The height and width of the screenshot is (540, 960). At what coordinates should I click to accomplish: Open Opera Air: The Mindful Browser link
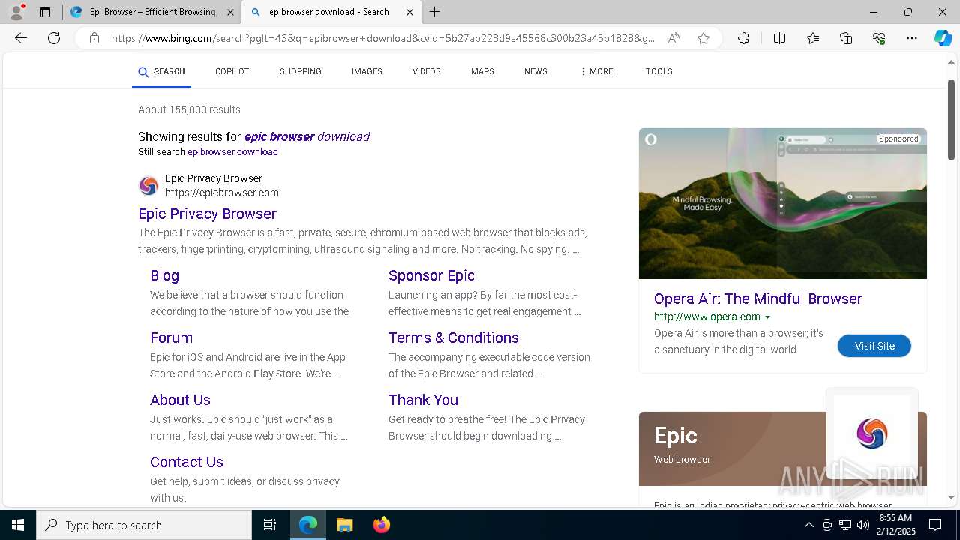pos(758,298)
